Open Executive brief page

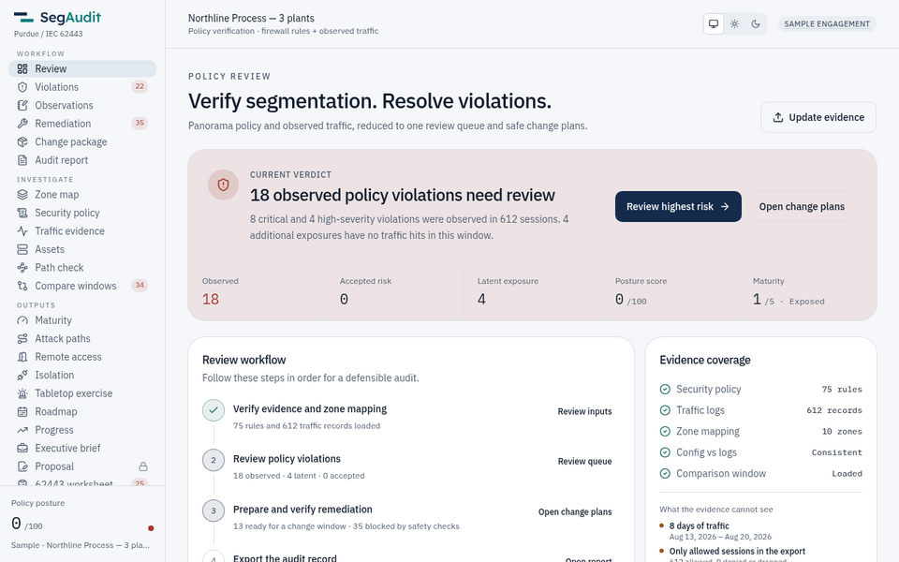pyautogui.click(x=82, y=449)
